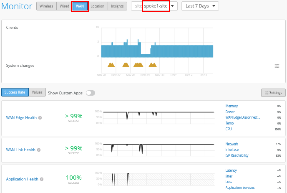This screenshot has height=193, width=287.
Task: Switch to the Wireless tab
Action: [46, 6]
